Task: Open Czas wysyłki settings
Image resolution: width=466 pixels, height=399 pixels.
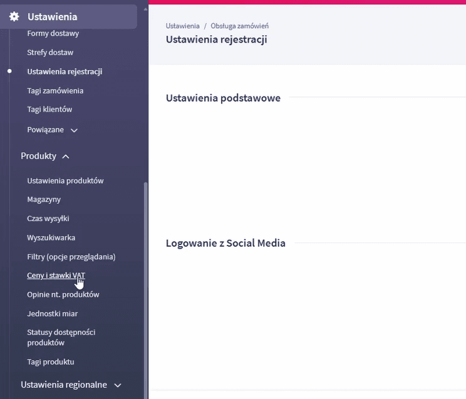Action: pyautogui.click(x=48, y=219)
